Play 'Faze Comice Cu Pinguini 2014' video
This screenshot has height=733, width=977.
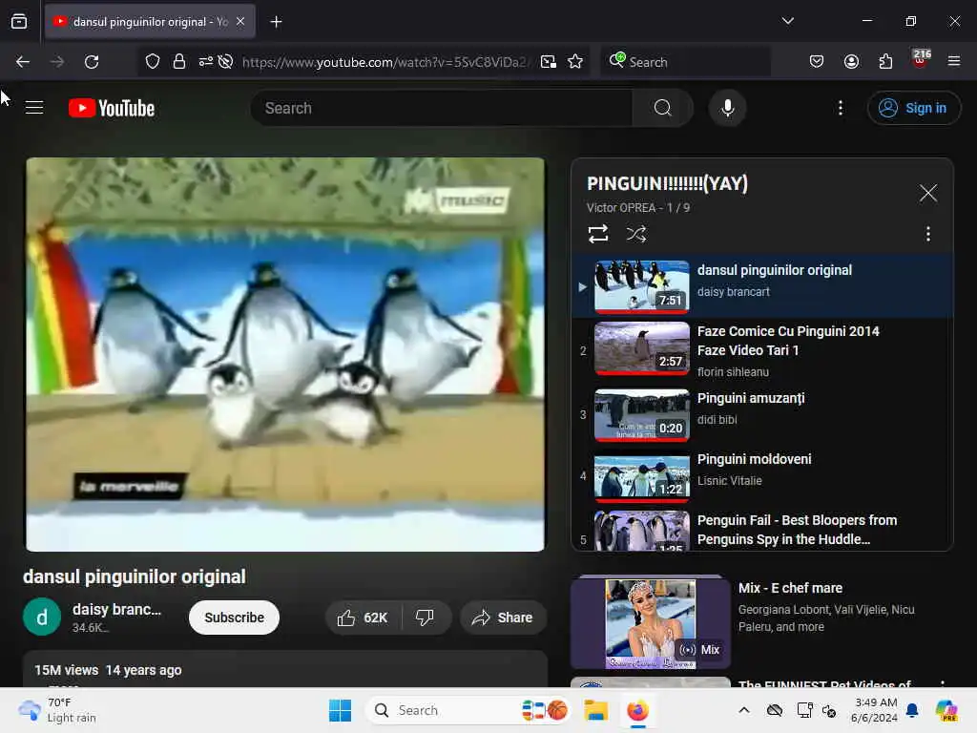762,348
